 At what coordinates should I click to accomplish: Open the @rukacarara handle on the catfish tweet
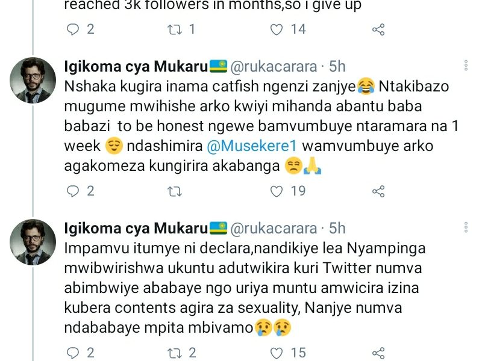(274, 66)
